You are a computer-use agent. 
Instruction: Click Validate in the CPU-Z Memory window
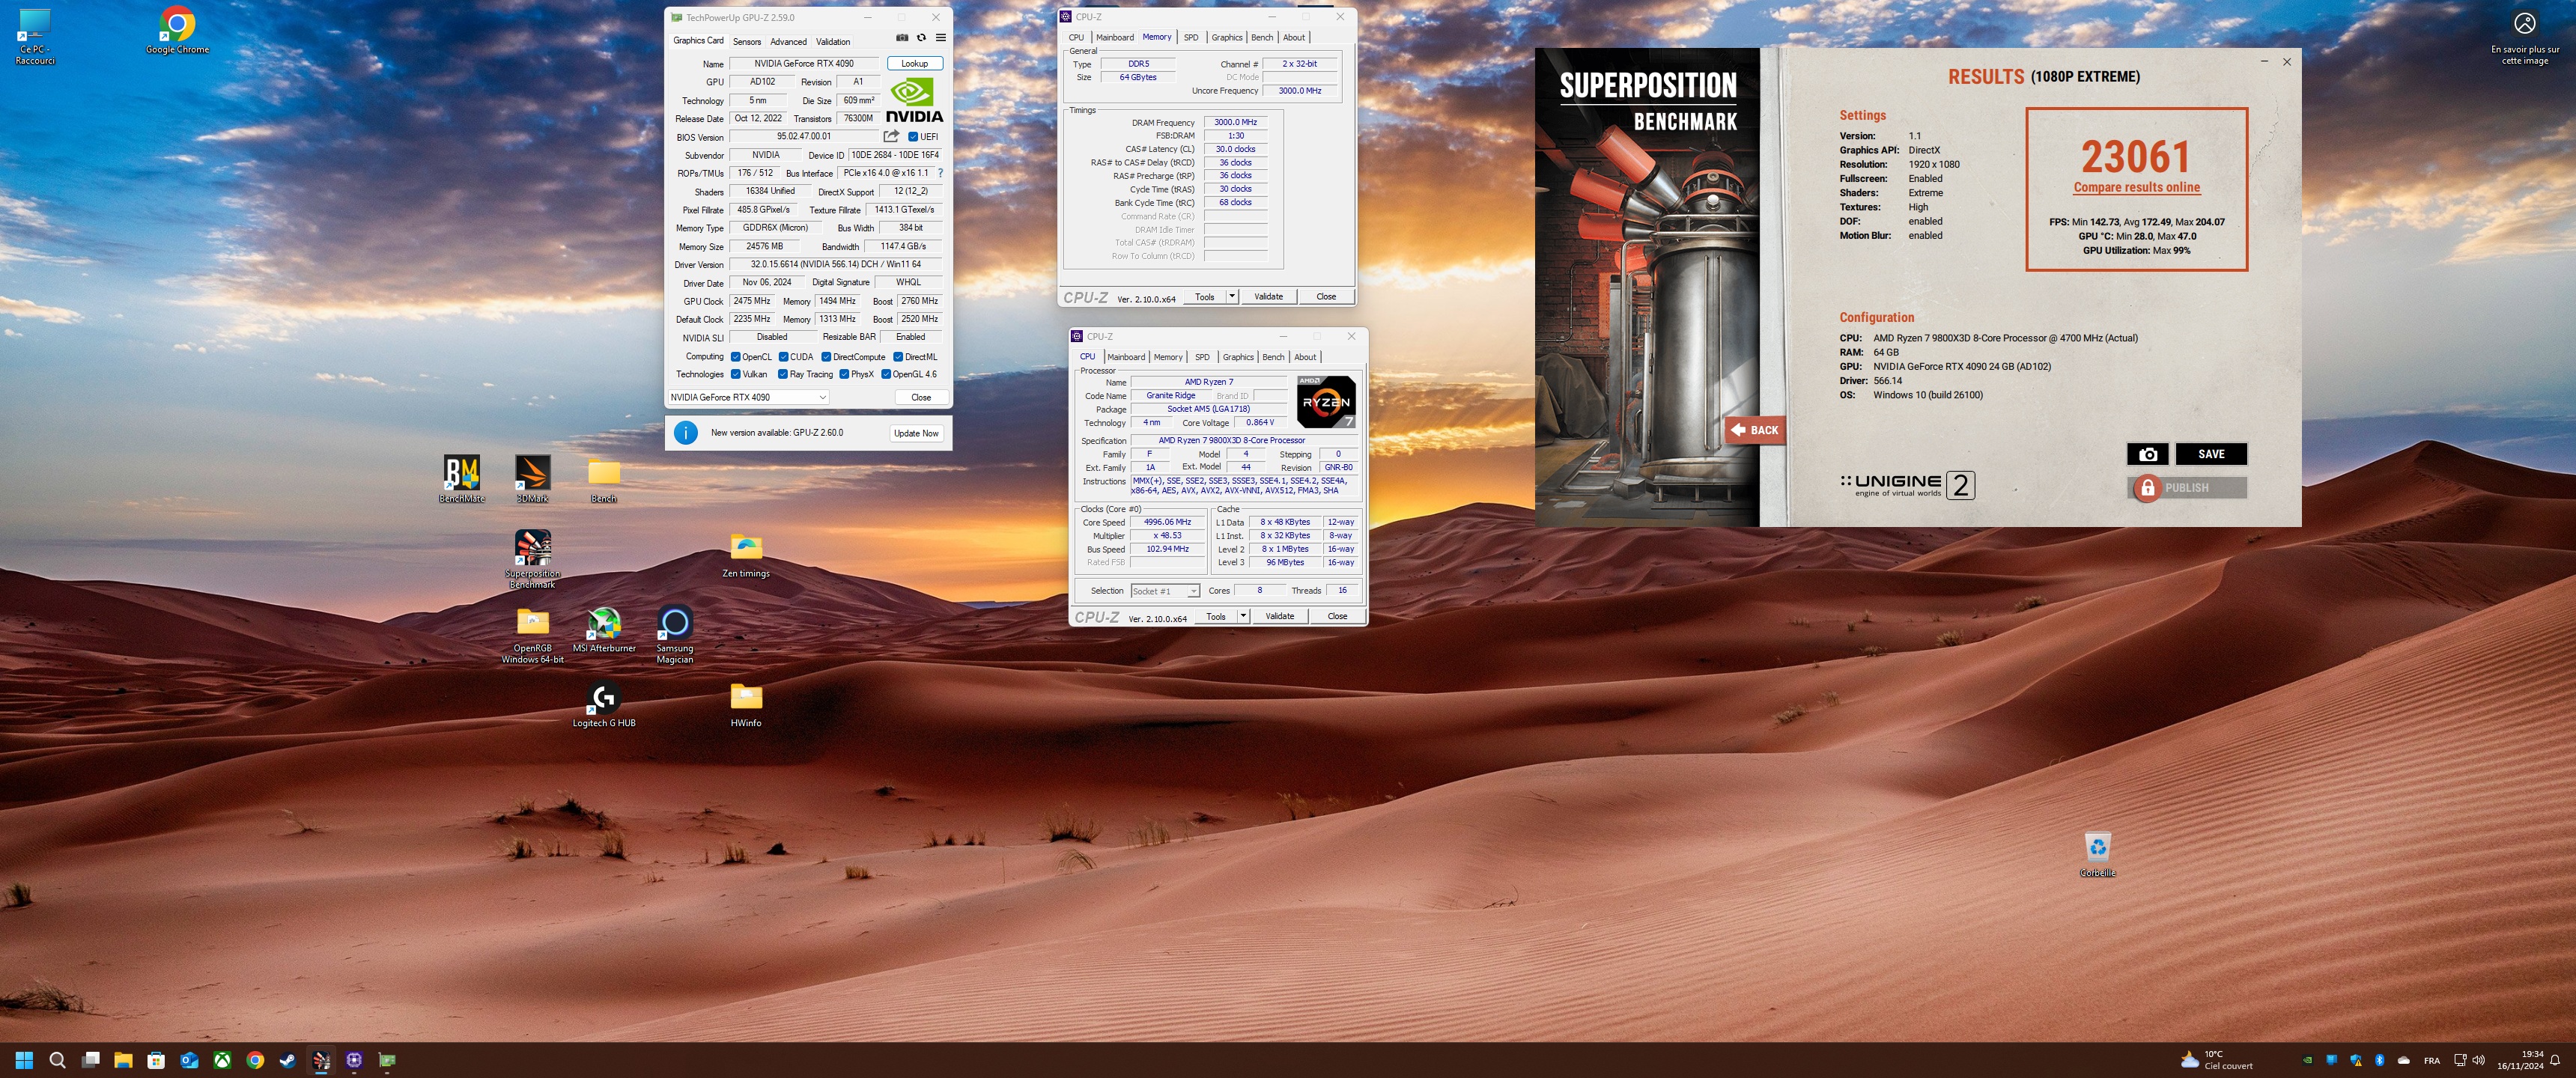click(1268, 296)
